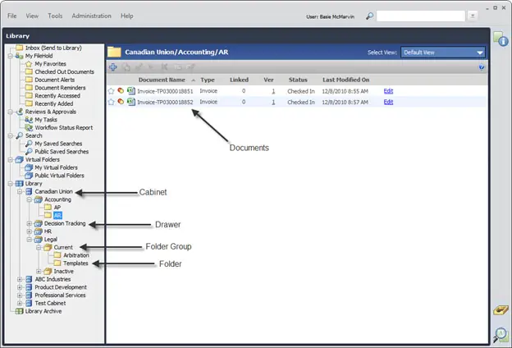The height and width of the screenshot is (348, 512).
Task: Click into the top search input field
Action: [421, 16]
